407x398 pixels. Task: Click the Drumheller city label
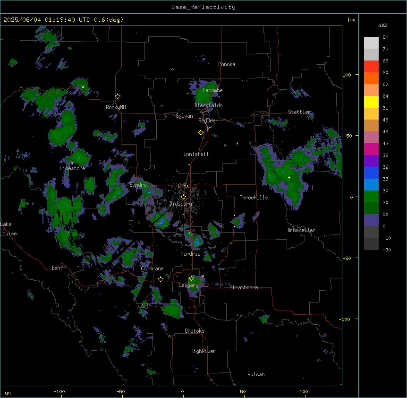pos(301,230)
